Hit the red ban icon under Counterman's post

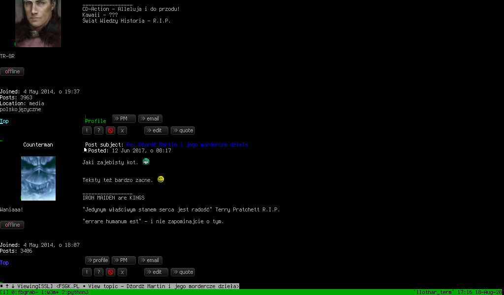111,272
